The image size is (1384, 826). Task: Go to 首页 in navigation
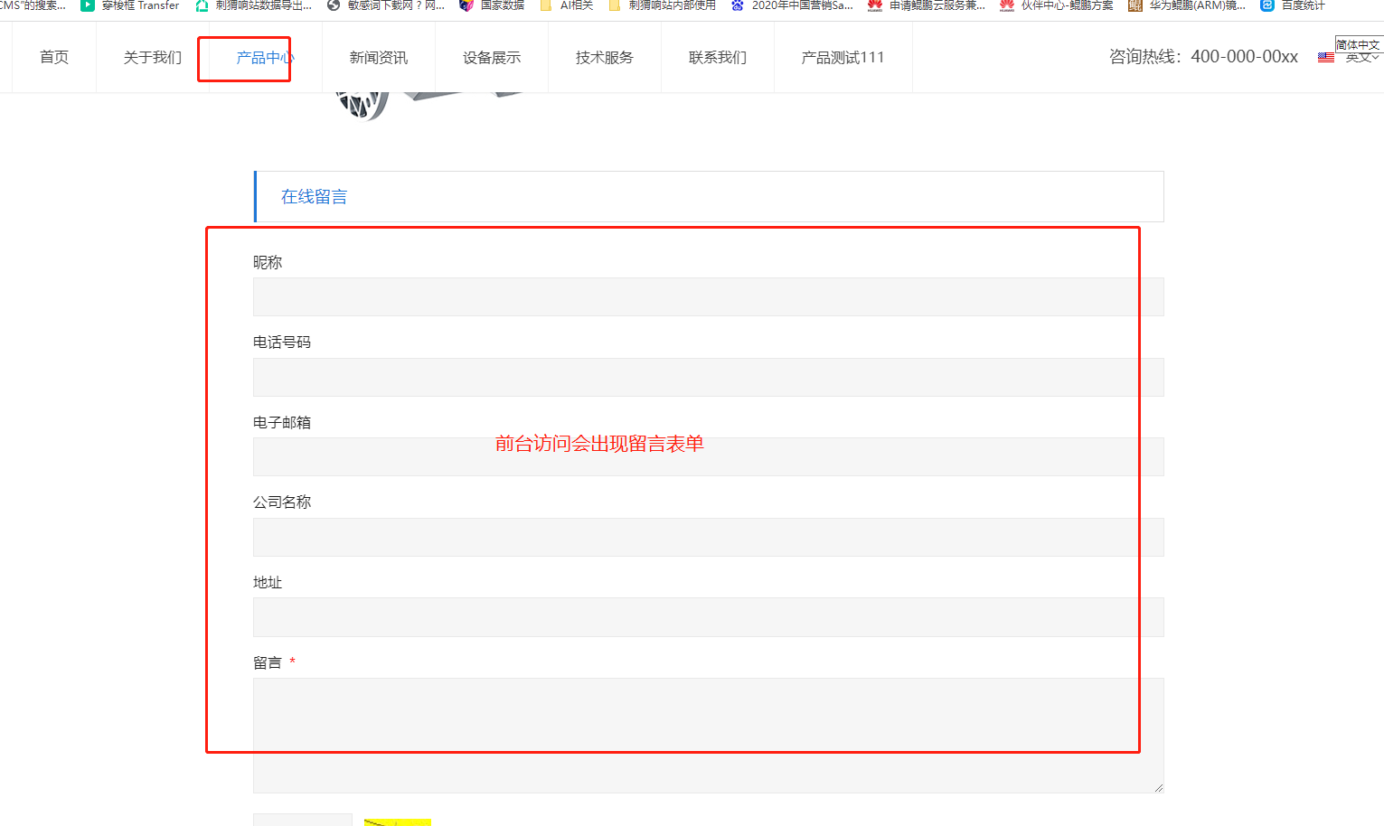coord(54,58)
